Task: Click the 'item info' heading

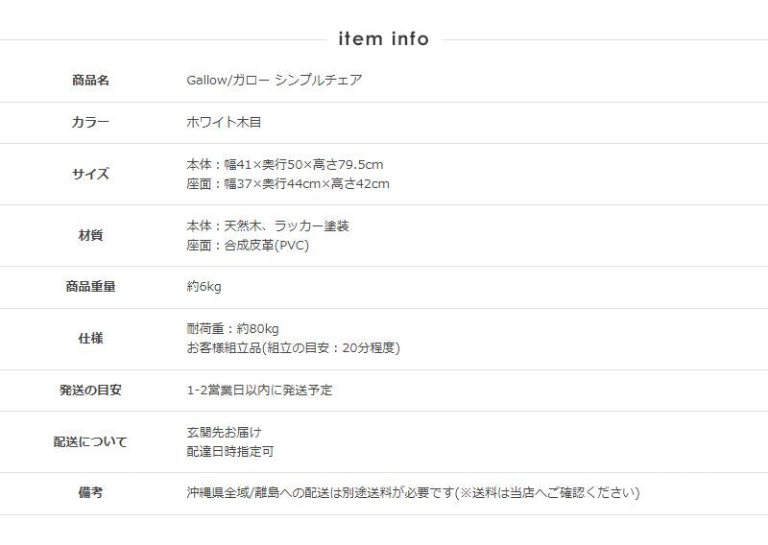Action: pyautogui.click(x=383, y=38)
